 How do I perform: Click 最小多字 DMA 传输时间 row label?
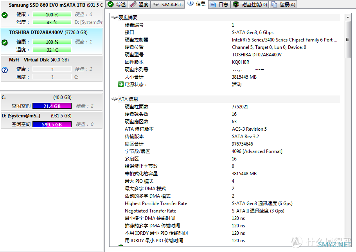(x=150, y=218)
